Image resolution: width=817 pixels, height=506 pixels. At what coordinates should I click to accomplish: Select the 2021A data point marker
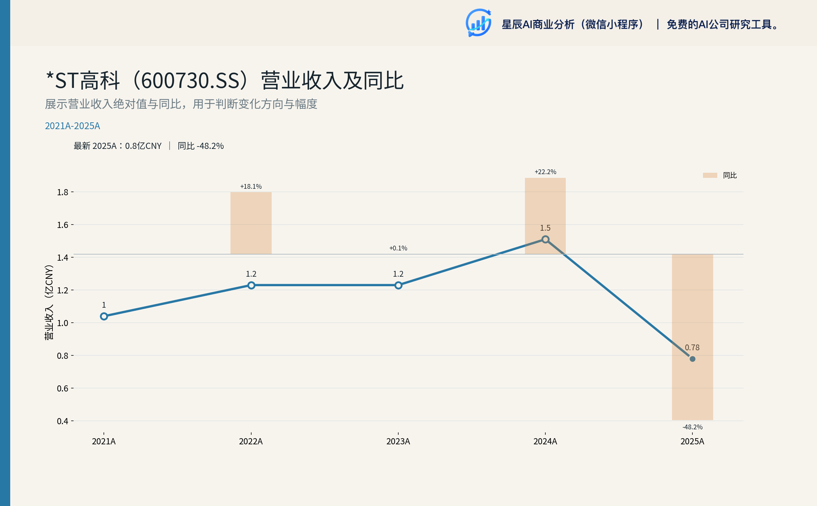click(104, 316)
